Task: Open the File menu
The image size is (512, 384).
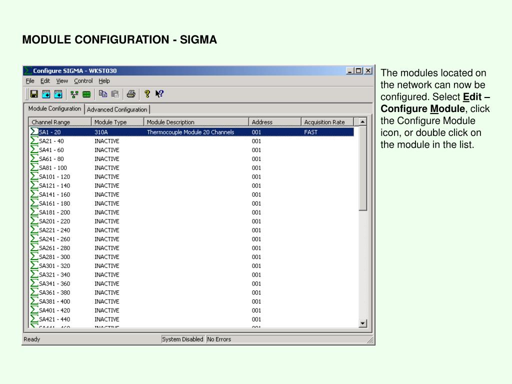Action: pos(29,81)
